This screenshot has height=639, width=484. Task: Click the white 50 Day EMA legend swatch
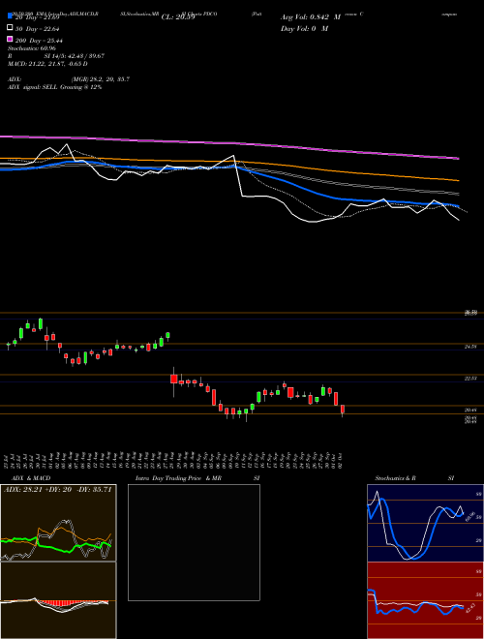10,28
